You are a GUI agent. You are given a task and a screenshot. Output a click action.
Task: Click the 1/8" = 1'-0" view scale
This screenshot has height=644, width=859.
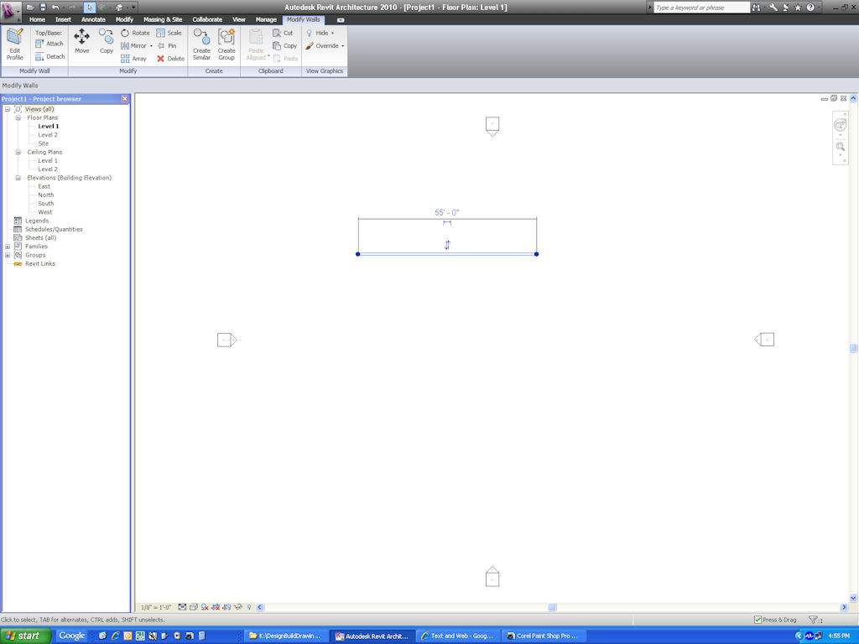pyautogui.click(x=156, y=607)
